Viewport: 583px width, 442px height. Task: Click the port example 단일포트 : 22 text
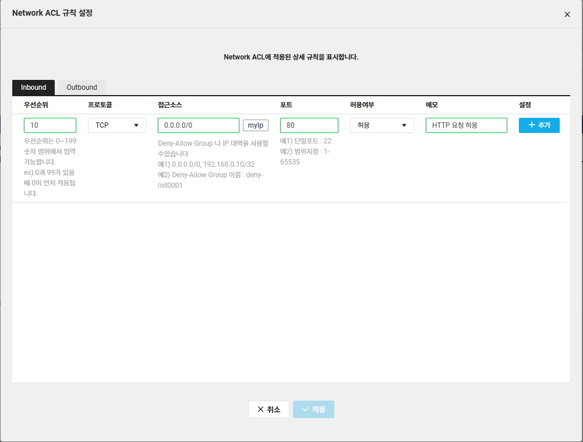tap(306, 141)
